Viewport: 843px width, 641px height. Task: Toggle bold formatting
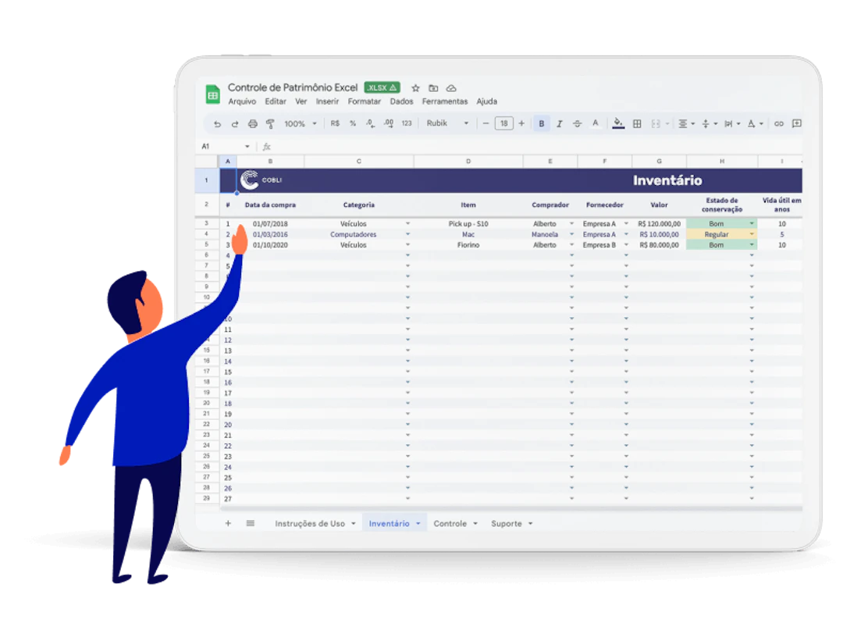coord(542,123)
